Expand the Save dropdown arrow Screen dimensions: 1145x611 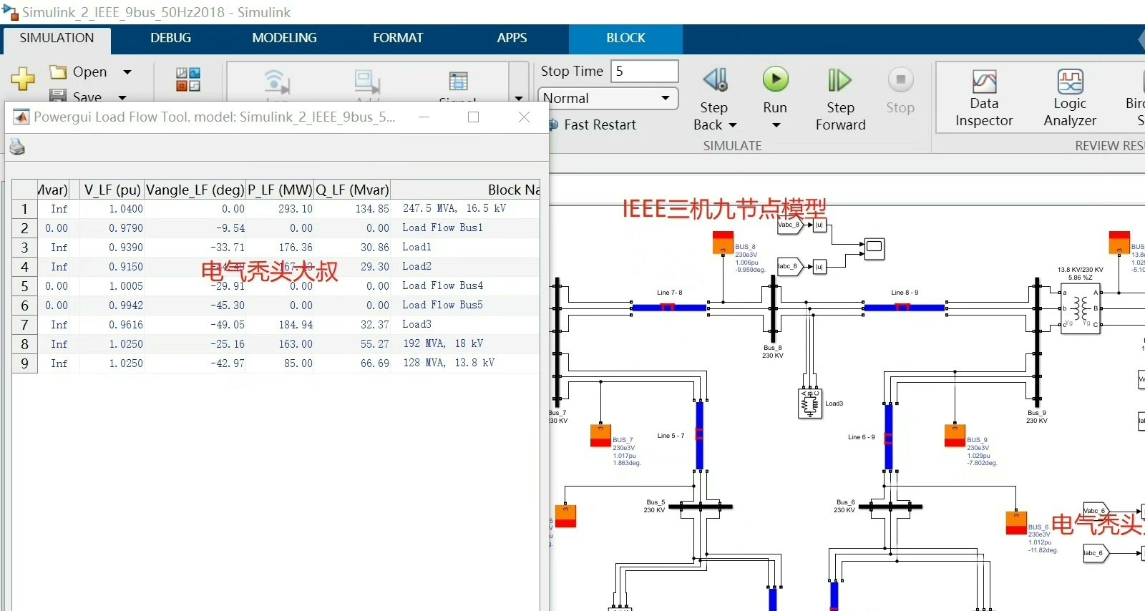122,97
